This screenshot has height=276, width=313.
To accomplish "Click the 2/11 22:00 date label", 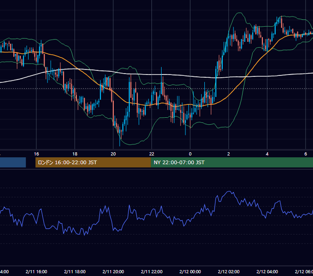I will (152, 271).
